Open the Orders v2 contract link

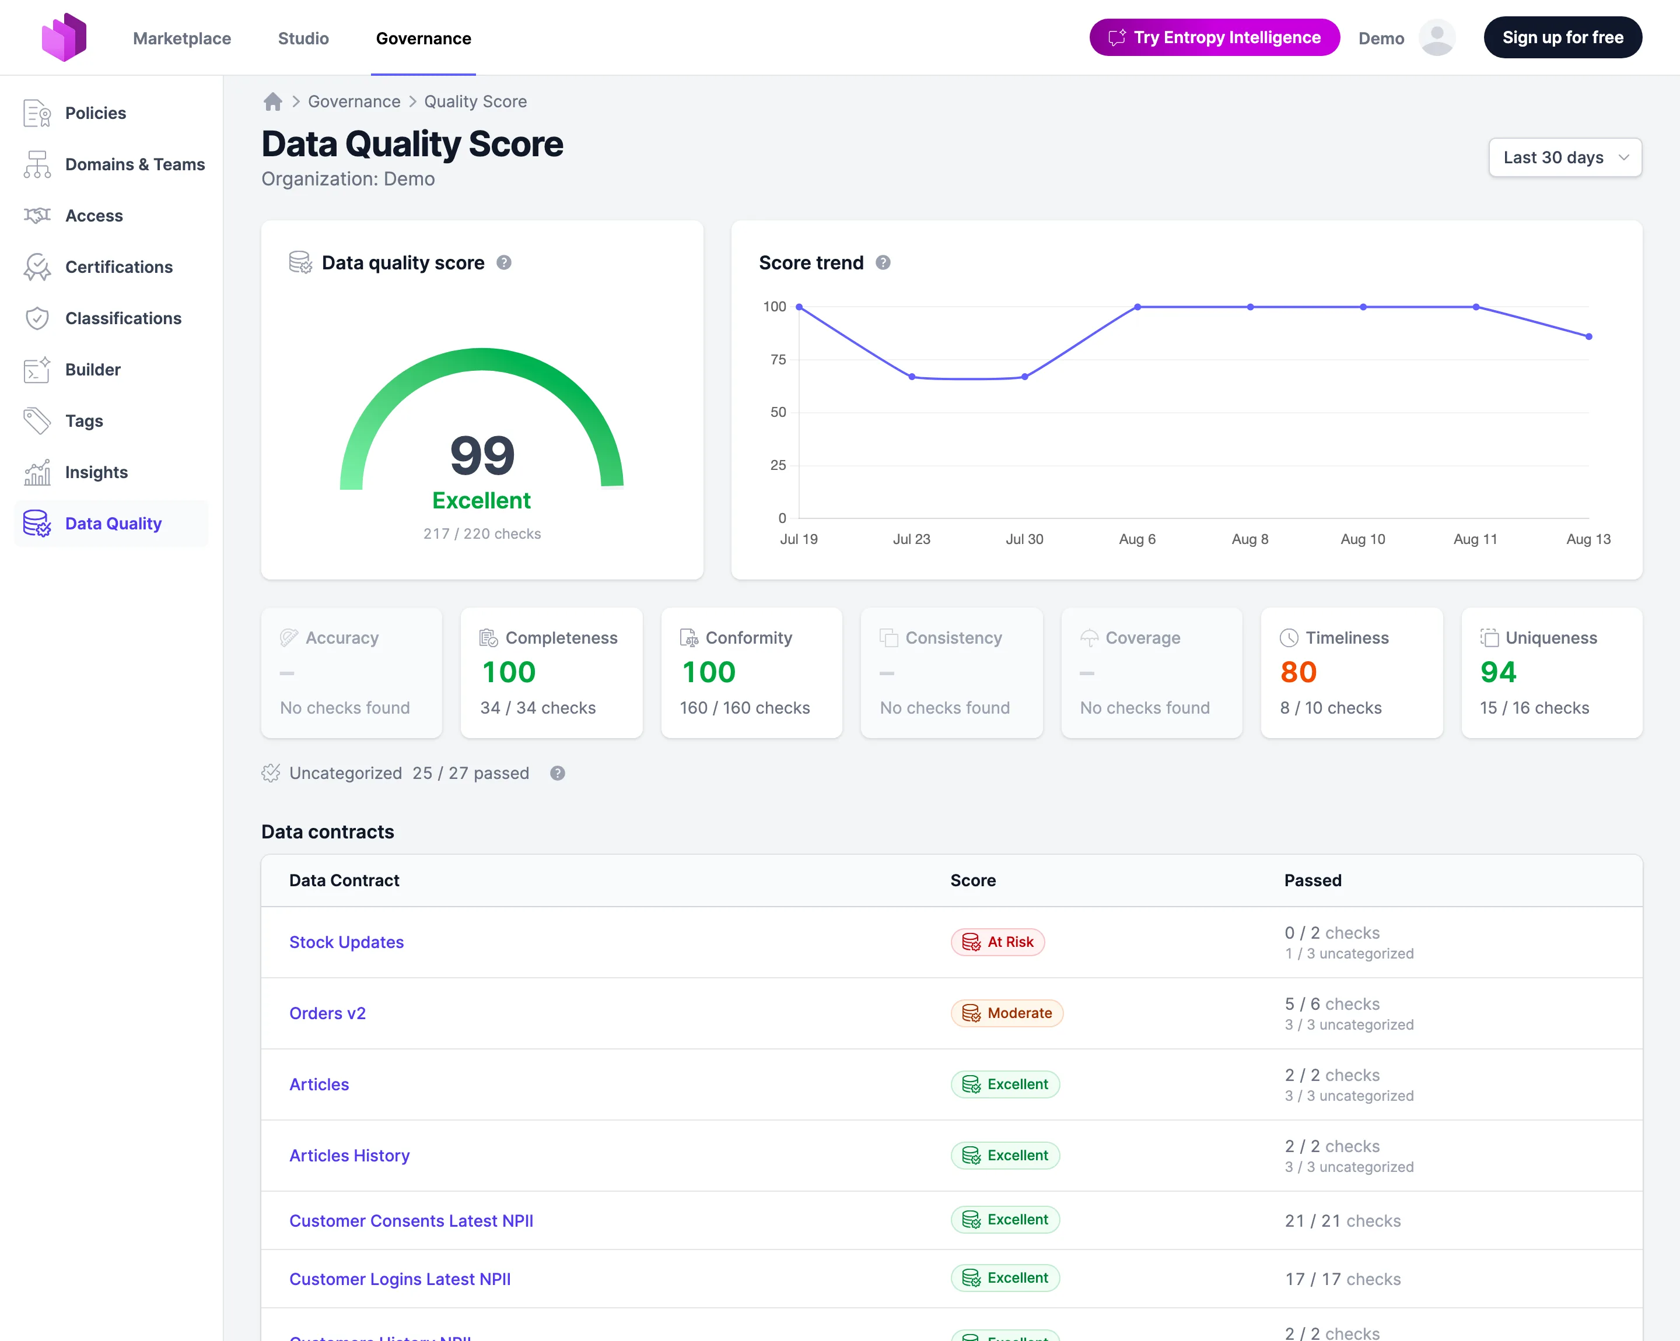(x=327, y=1013)
